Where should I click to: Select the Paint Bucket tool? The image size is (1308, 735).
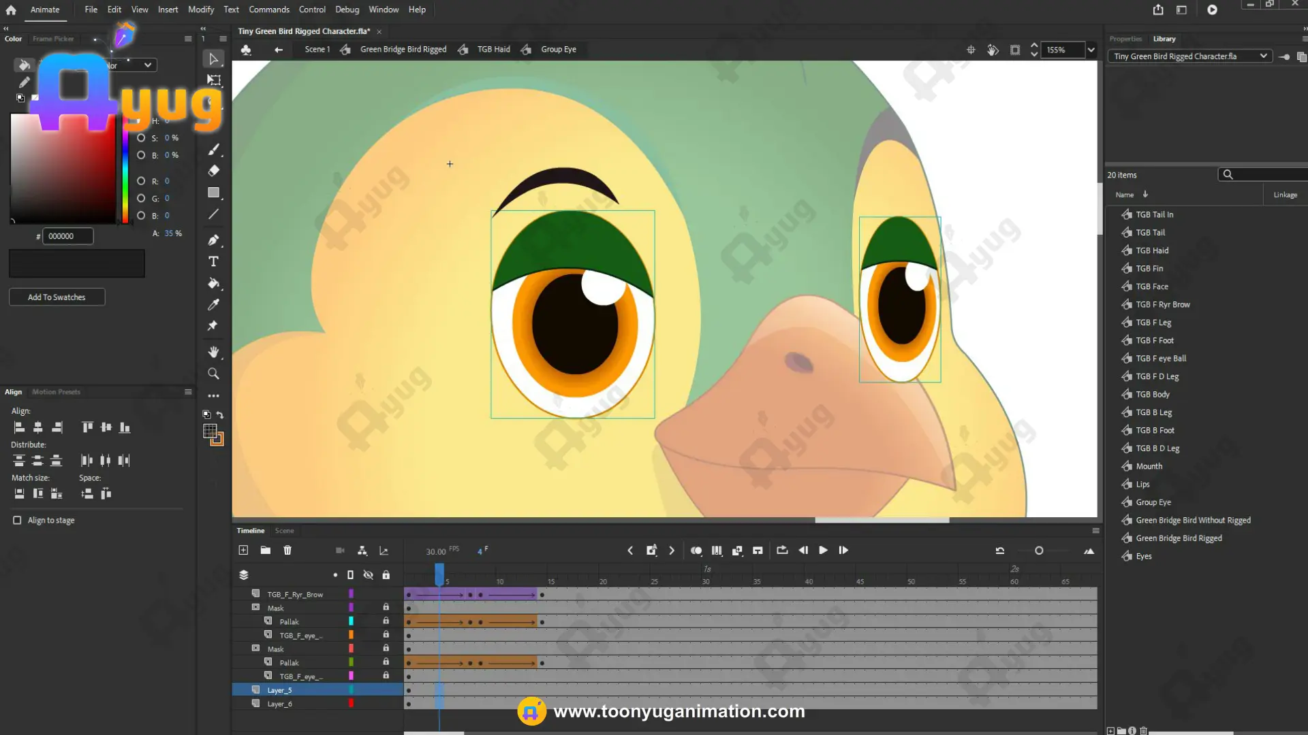coord(213,283)
